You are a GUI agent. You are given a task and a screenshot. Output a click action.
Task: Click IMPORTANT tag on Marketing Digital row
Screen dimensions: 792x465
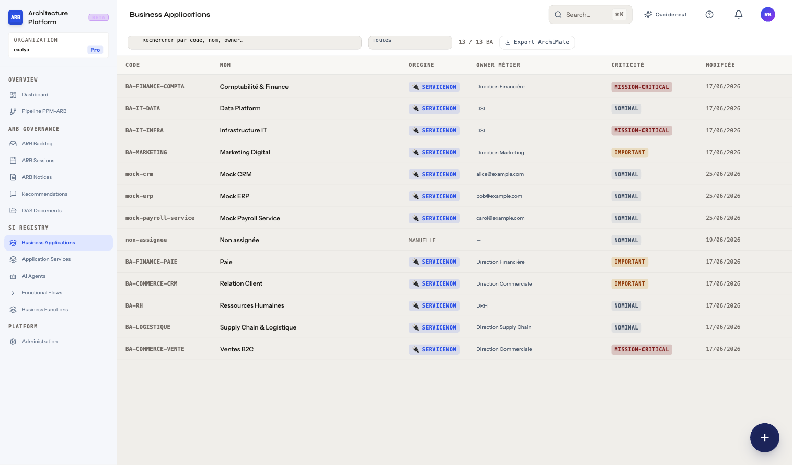(x=630, y=153)
